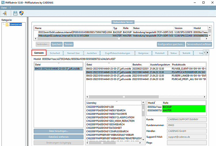Select row with Bestellnr. 20220922122031
The height and width of the screenshot is (146, 216).
click(x=146, y=69)
